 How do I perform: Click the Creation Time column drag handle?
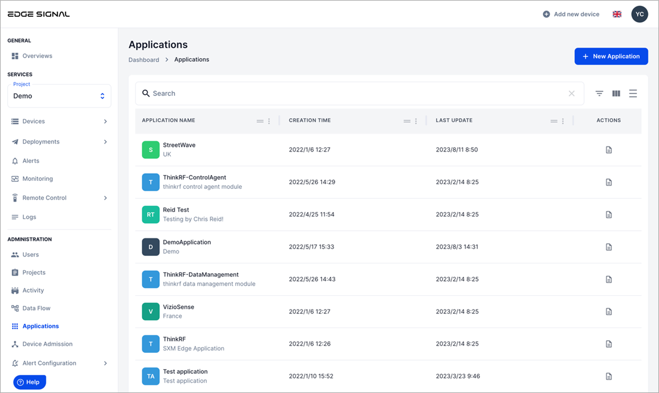407,121
